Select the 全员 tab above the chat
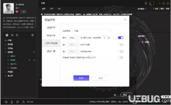Screen dimensions: 171x105 (44, 9)
